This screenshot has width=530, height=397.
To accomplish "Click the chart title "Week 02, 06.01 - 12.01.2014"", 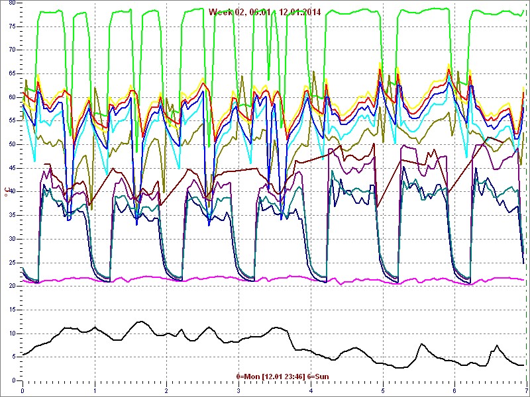I will click(264, 11).
